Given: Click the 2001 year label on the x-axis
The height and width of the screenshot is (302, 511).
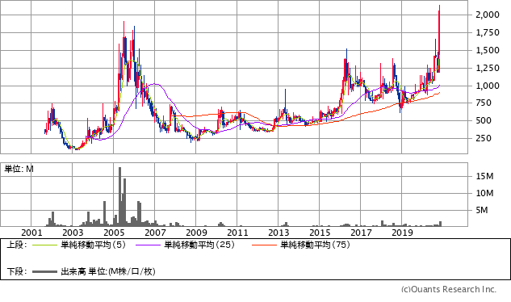Looking at the screenshot, I should pos(31,233).
